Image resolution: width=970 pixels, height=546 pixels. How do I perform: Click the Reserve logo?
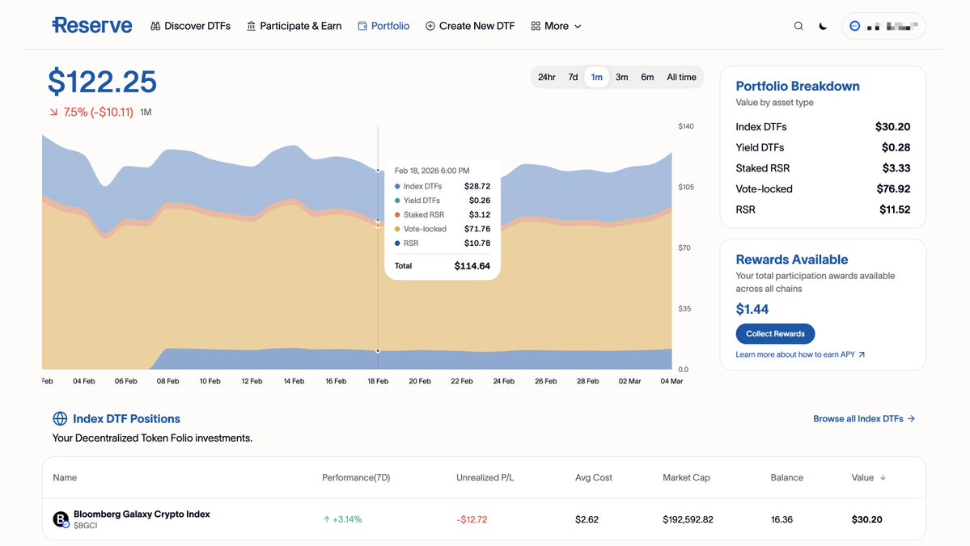[92, 25]
